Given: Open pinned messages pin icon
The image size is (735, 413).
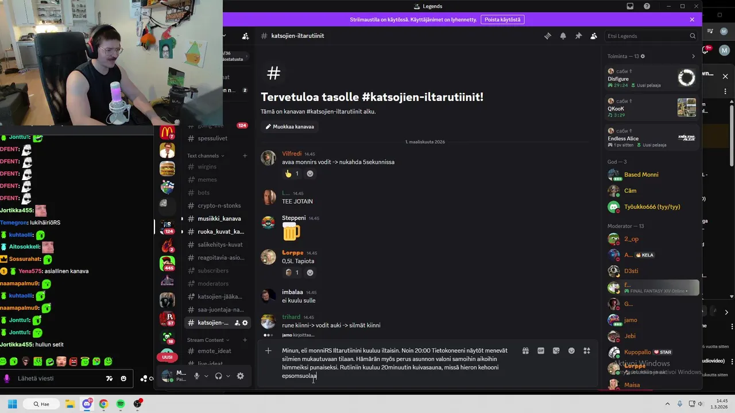Looking at the screenshot, I should click(x=578, y=36).
